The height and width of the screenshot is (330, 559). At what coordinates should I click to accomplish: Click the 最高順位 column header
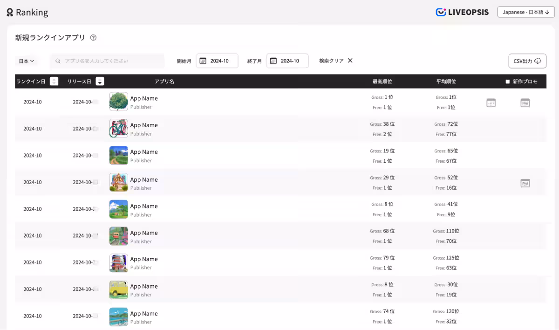pyautogui.click(x=382, y=82)
